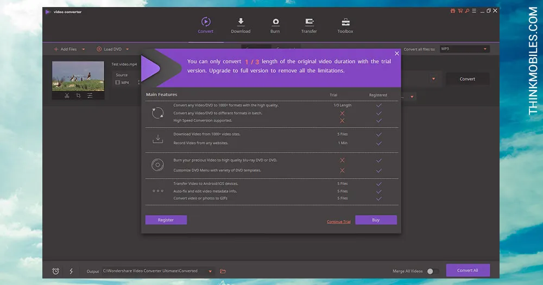Viewport: 543px width, 285px height.
Task: Open the shopping cart icon in the title bar
Action: (x=460, y=11)
